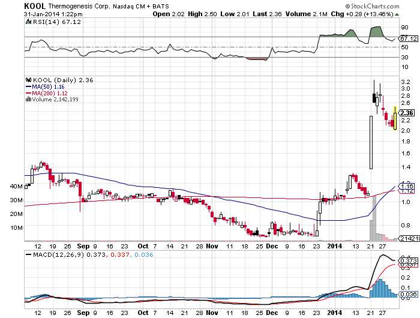Click the MA(200) 1.12 legend text
The height and width of the screenshot is (318, 420).
tap(50, 93)
